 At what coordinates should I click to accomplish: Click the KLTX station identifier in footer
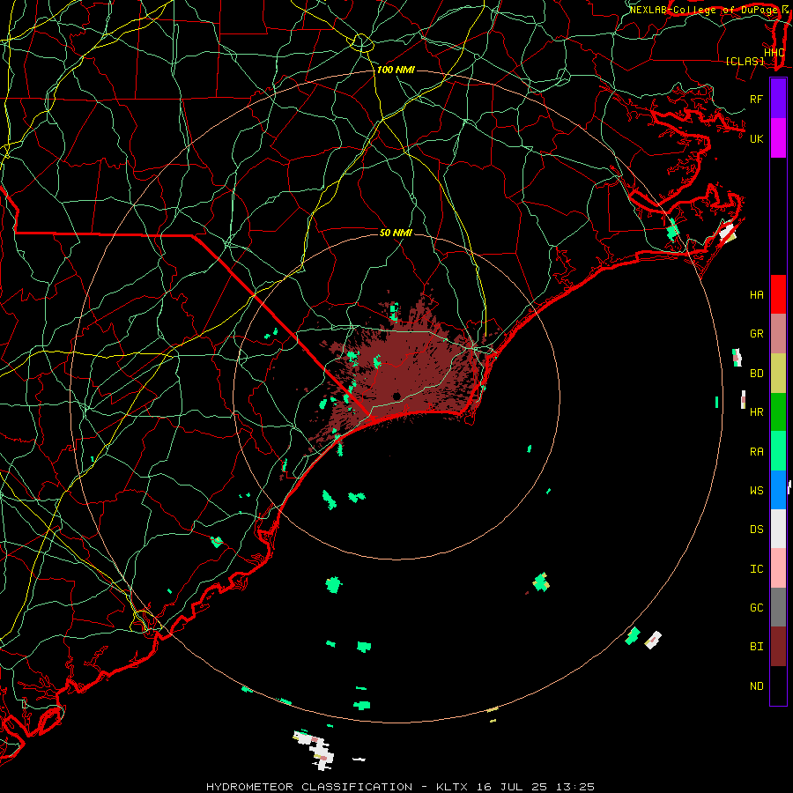pyautogui.click(x=452, y=787)
